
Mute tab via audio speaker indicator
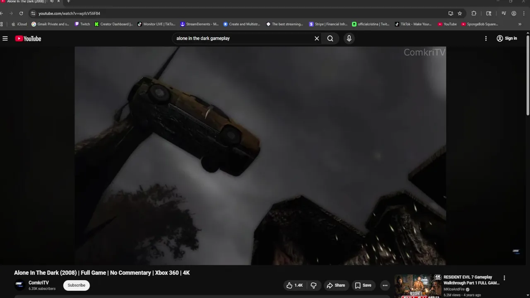(51, 2)
